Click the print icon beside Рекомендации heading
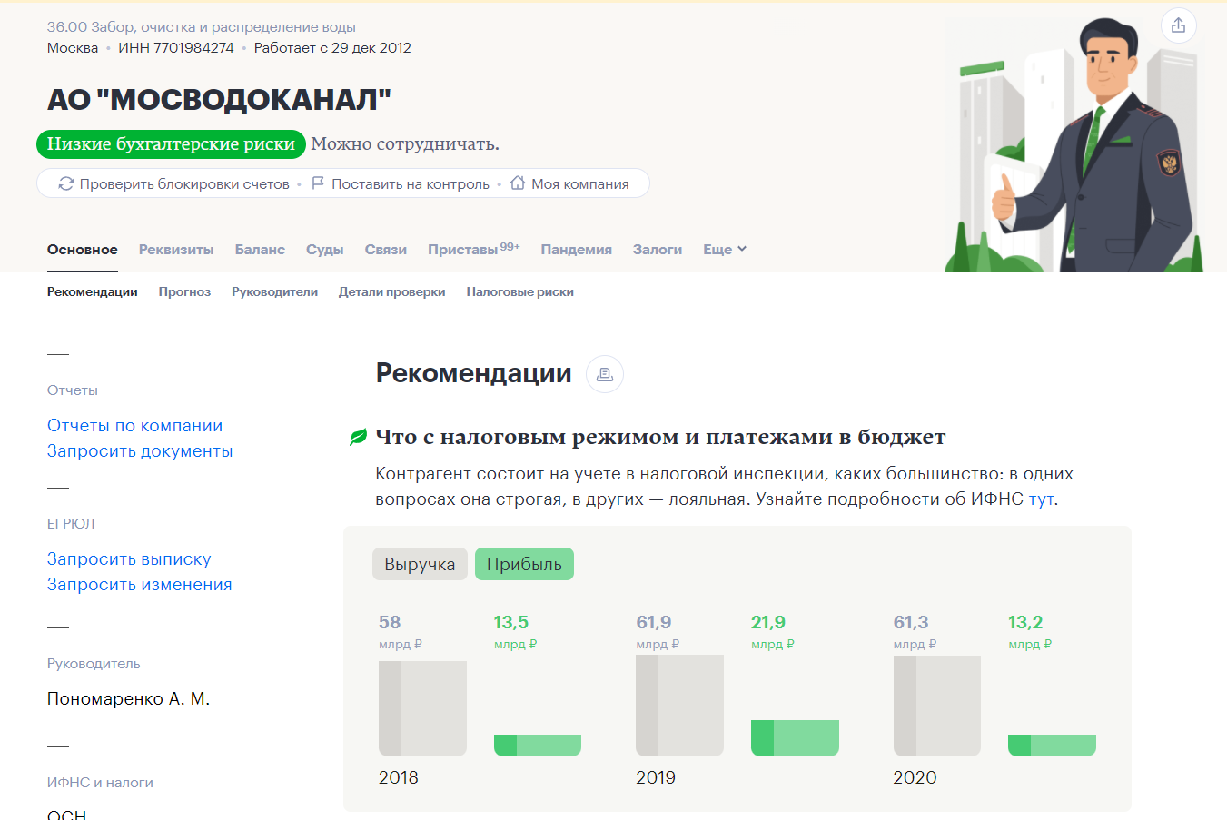This screenshot has height=820, width=1227. pos(605,374)
